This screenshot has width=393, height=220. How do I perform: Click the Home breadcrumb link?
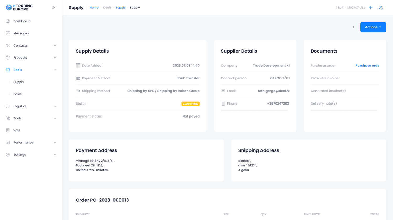point(94,8)
